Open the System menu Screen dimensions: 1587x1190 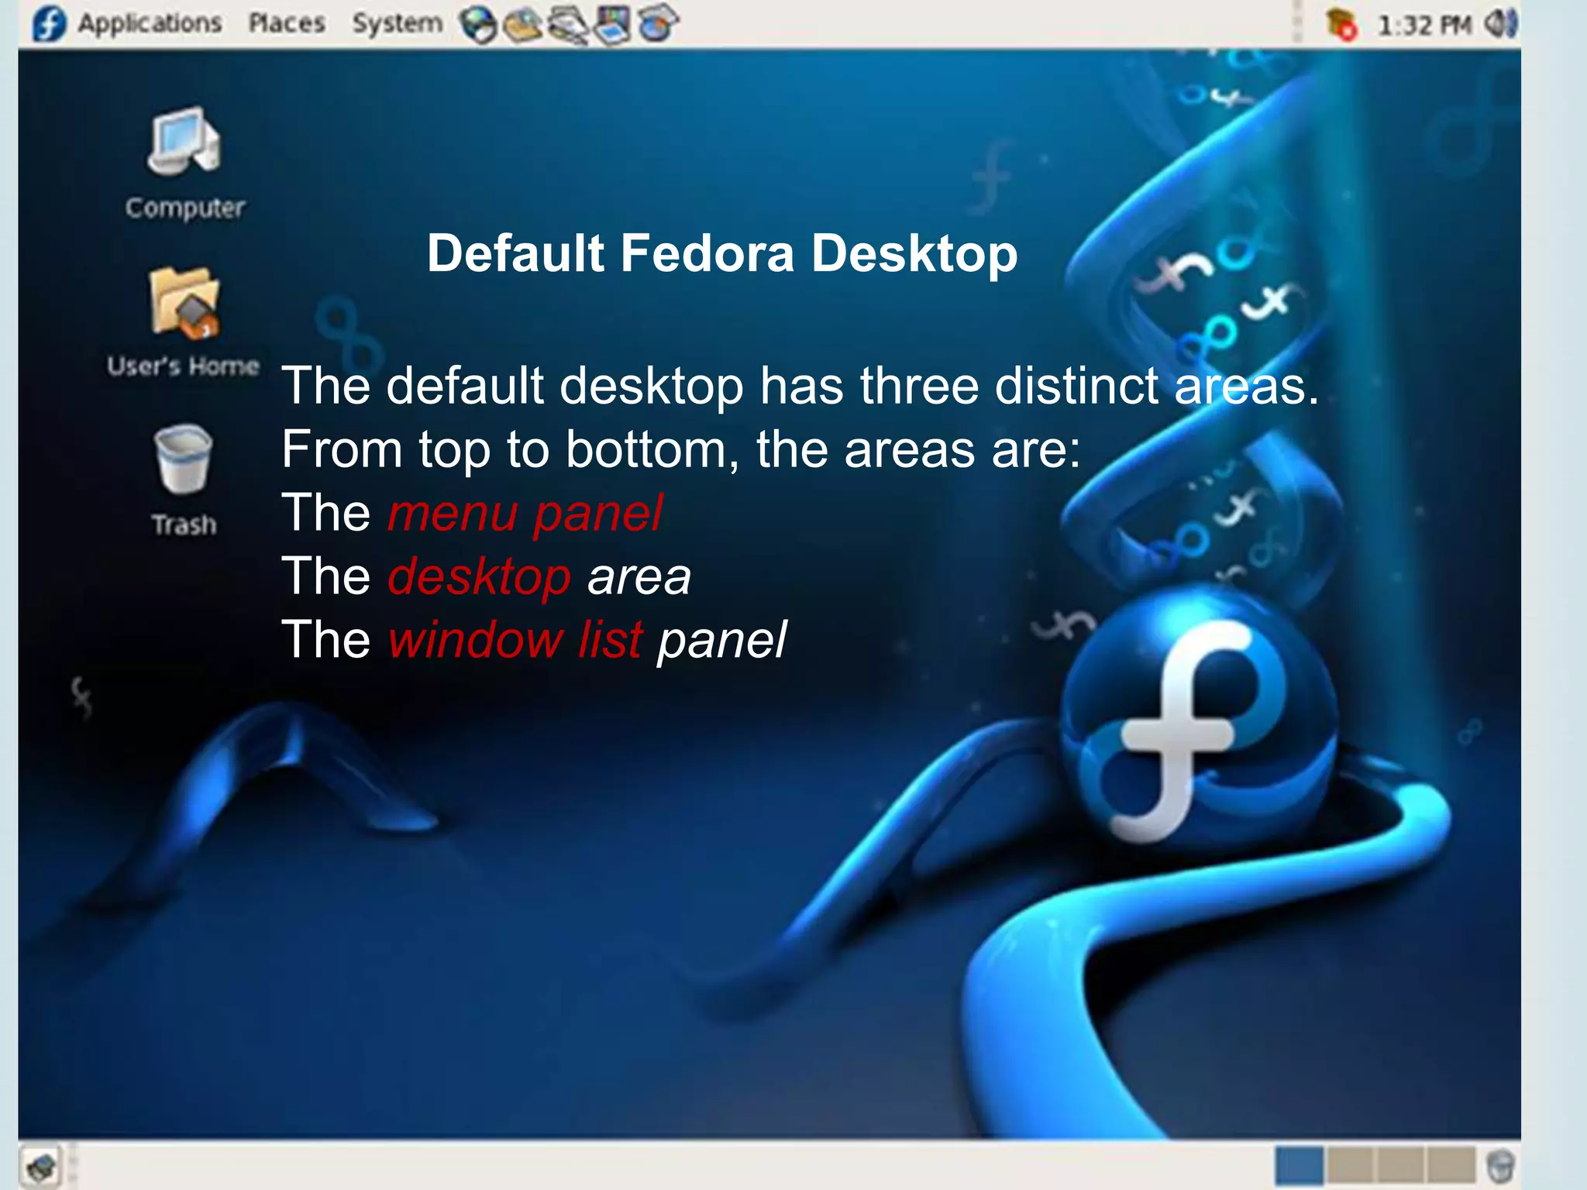(x=398, y=23)
